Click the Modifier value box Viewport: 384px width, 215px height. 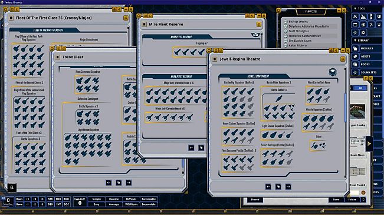8,201
